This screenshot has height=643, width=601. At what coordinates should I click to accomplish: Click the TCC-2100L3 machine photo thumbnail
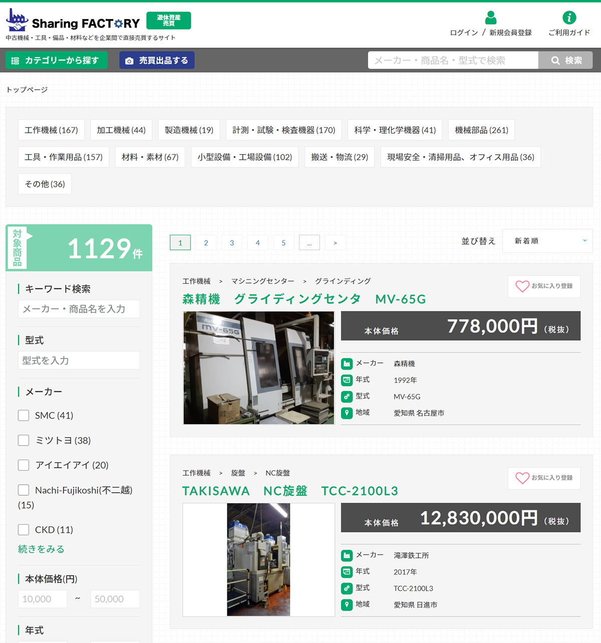pyautogui.click(x=259, y=560)
